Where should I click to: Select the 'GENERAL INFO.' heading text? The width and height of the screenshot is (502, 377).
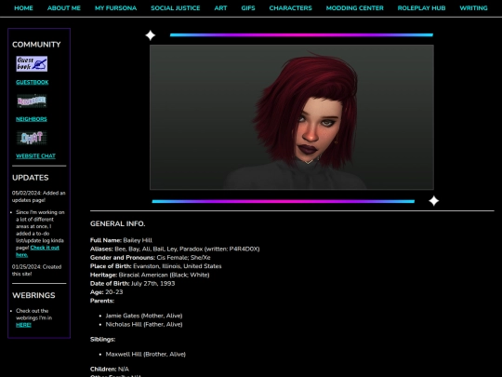tap(117, 223)
